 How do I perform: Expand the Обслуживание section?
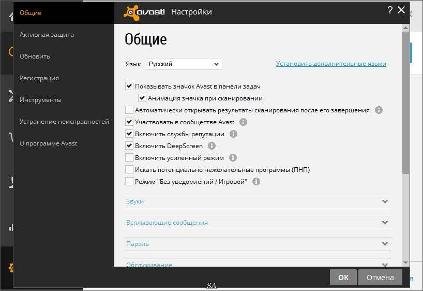258,263
